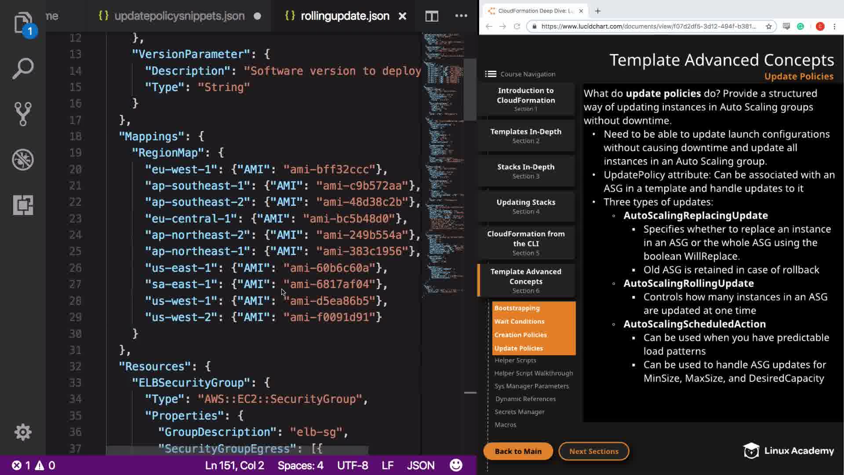This screenshot has height=475, width=844.
Task: Open the Debug bug icon
Action: 22,160
